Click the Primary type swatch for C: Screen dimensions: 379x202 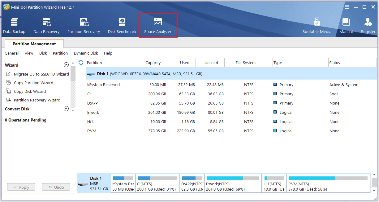tap(275, 94)
